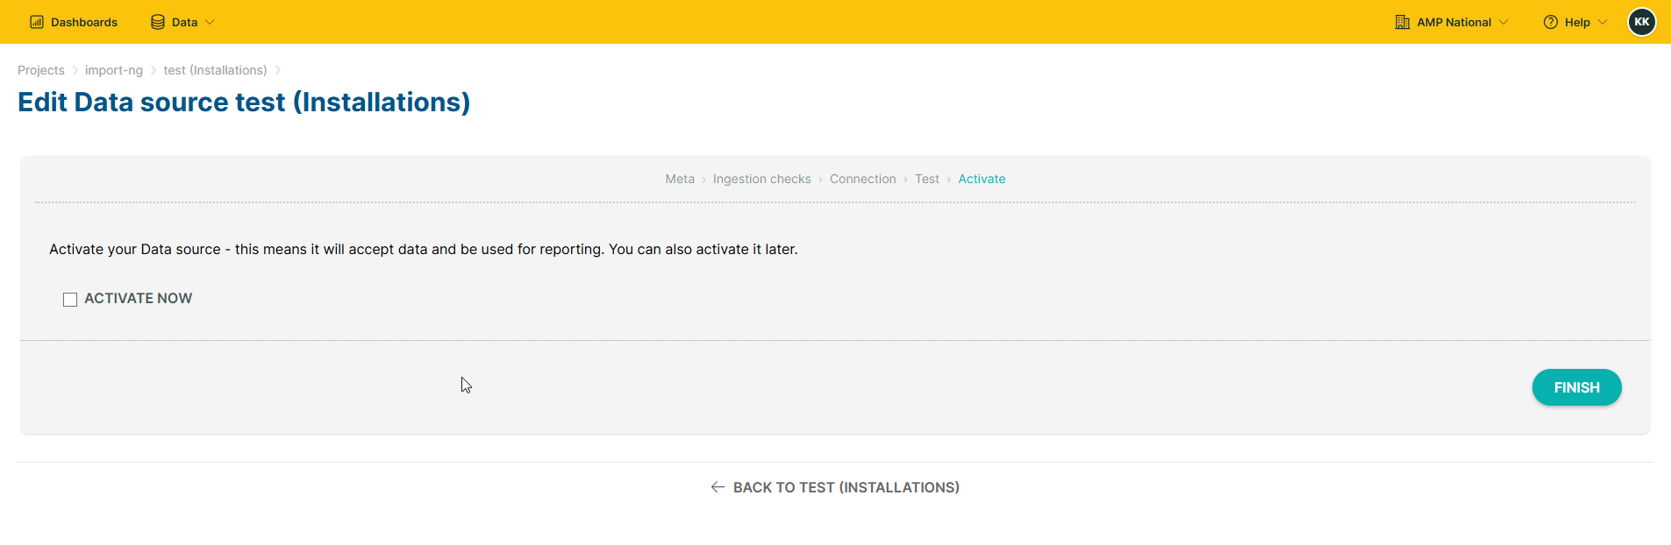Click the Help question mark icon

(x=1551, y=22)
